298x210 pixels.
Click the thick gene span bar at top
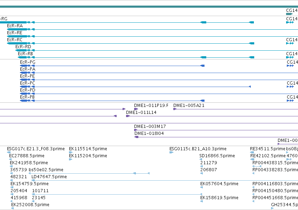(x=149, y=7)
